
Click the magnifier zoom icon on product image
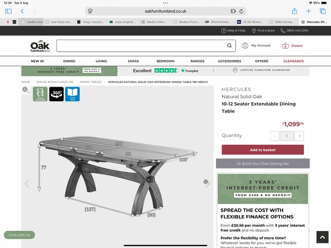click(26, 90)
